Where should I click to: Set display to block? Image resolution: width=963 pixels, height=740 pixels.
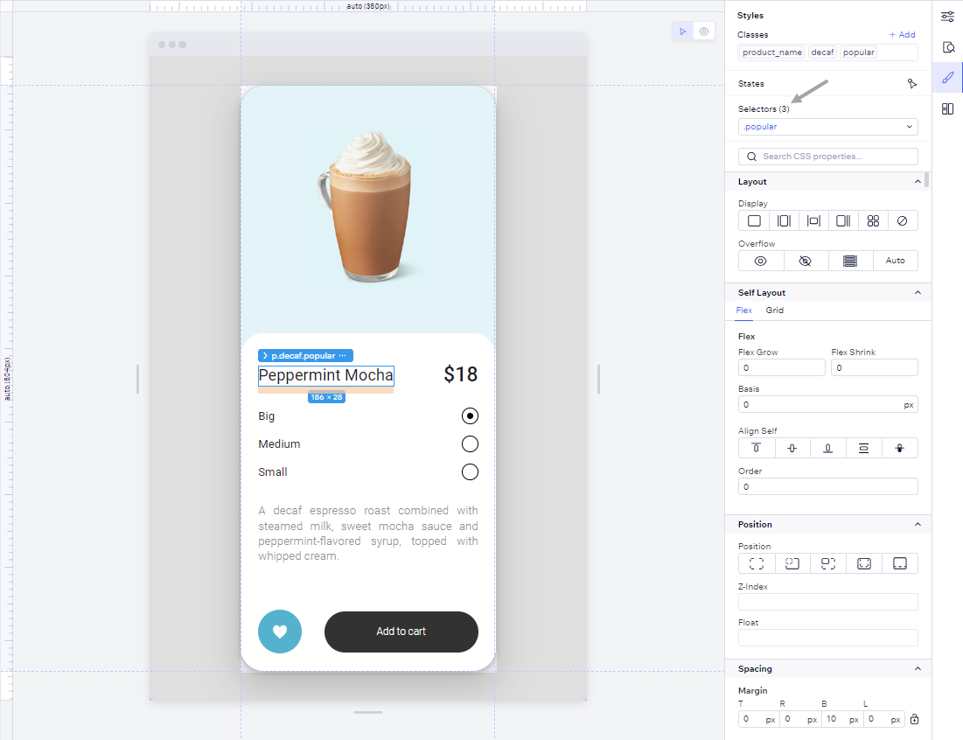pyautogui.click(x=754, y=221)
